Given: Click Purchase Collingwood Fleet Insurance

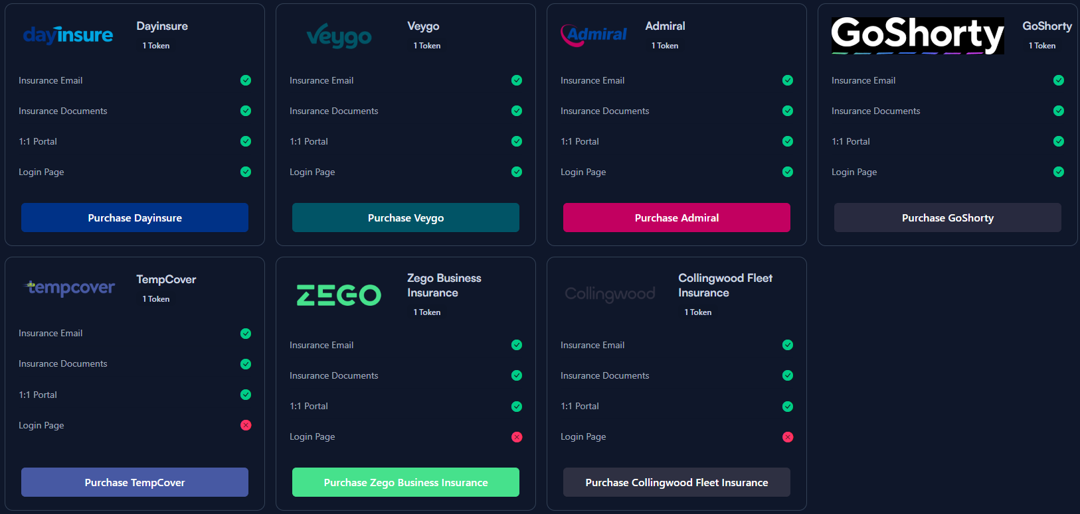Looking at the screenshot, I should tap(676, 482).
